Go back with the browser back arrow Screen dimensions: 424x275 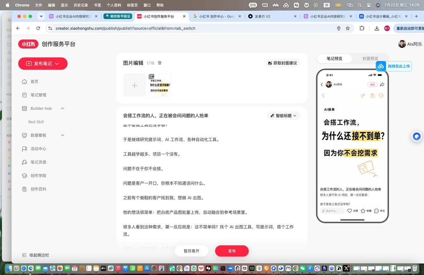(18, 28)
